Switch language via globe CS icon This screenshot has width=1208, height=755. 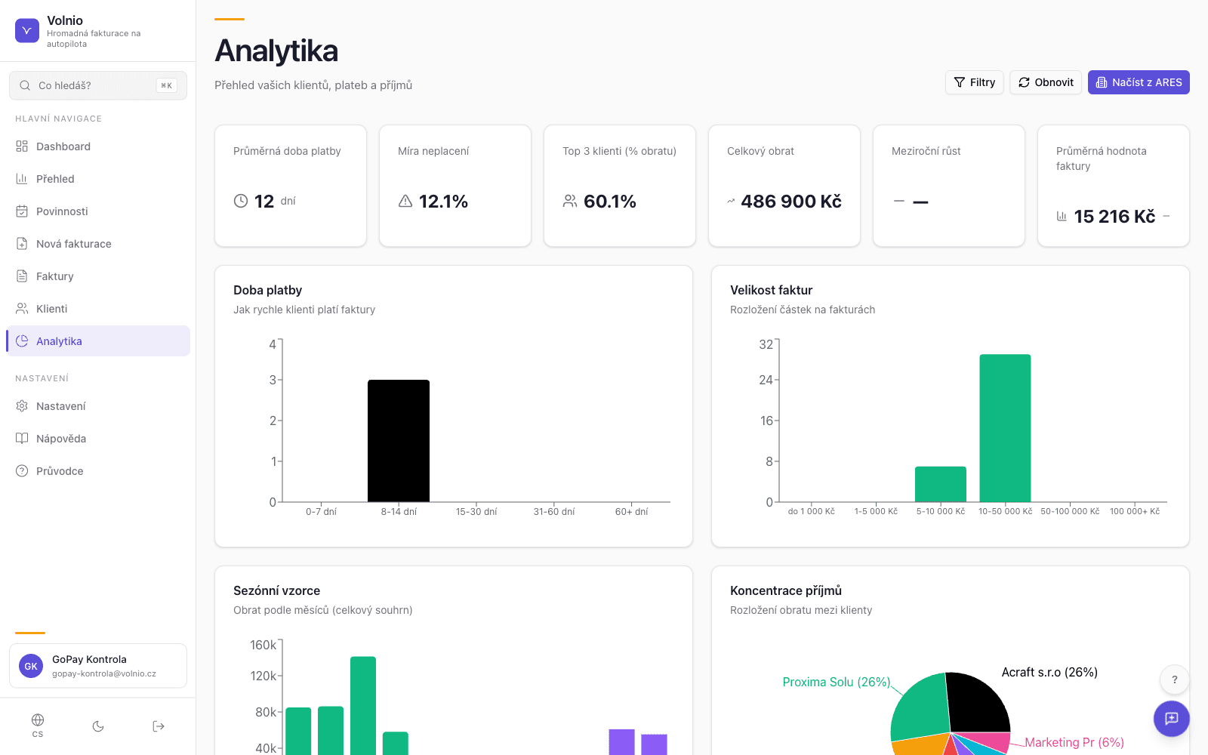[38, 725]
